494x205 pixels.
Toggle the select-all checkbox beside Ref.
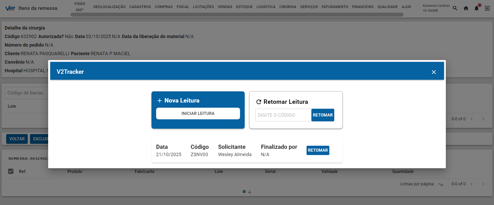click(x=11, y=171)
